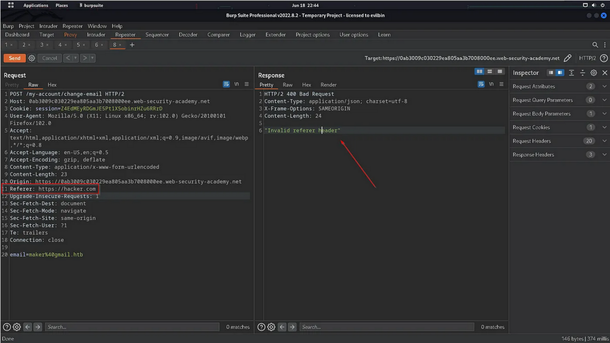Open the Applications menu in top bar
This screenshot has height=343, width=610.
(36, 6)
